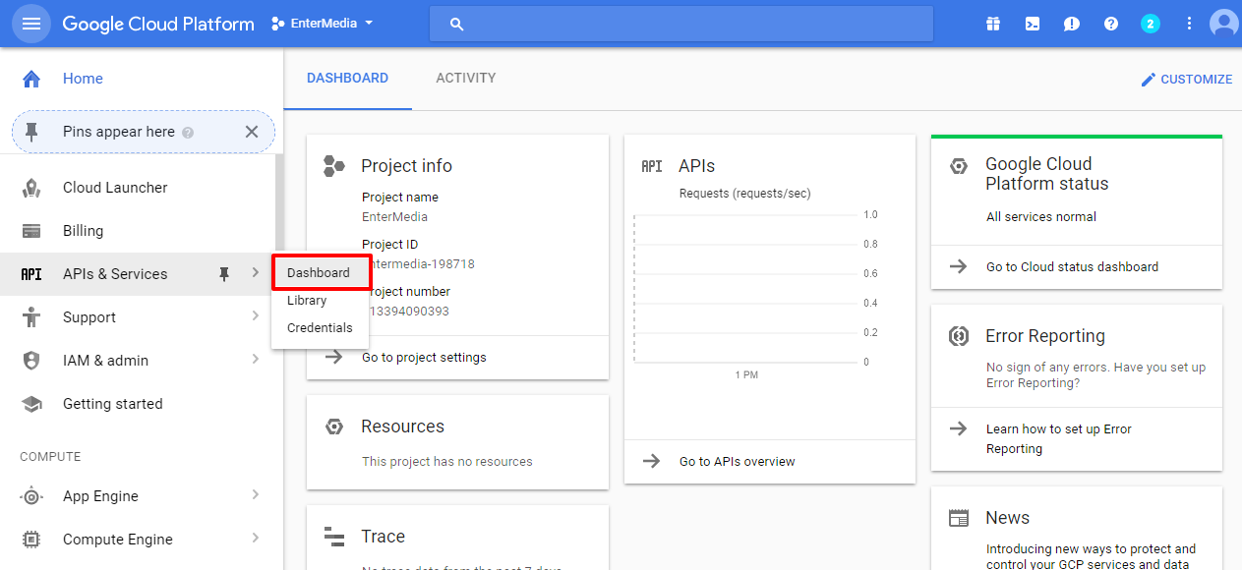1242x570 pixels.
Task: Click the API icon beside APIs & Services
Action: 31,274
